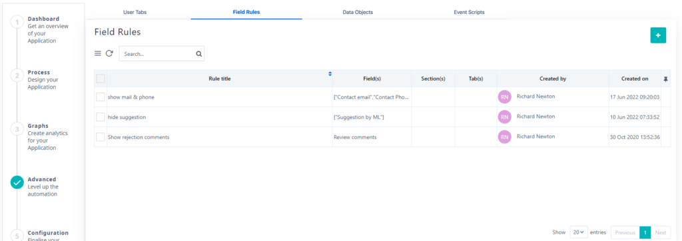Viewport: 682px width, 241px height.
Task: Go to the Dashboard step
Action: pyautogui.click(x=43, y=19)
